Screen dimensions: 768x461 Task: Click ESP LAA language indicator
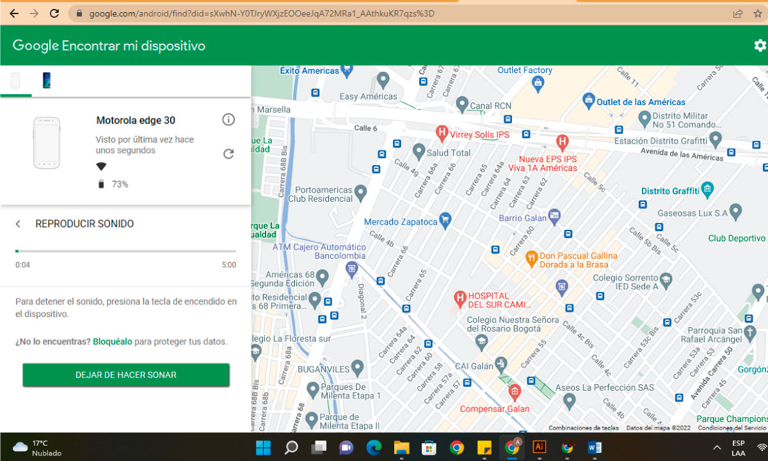[x=739, y=448]
